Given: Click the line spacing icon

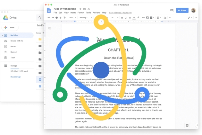Looking at the screenshot, I should click(x=165, y=18).
